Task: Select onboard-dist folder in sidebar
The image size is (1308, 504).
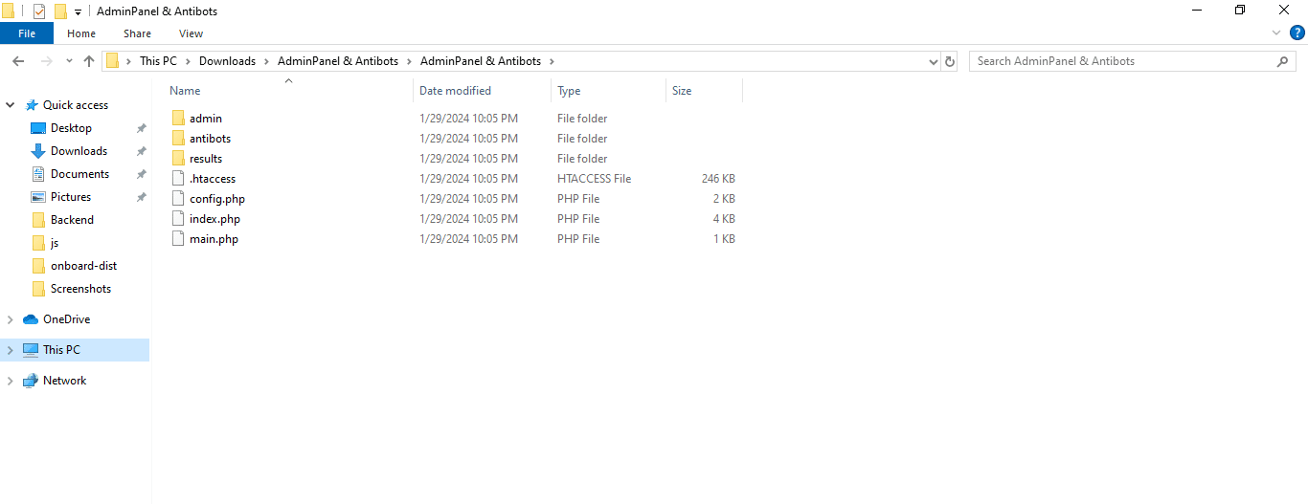Action: coord(83,266)
